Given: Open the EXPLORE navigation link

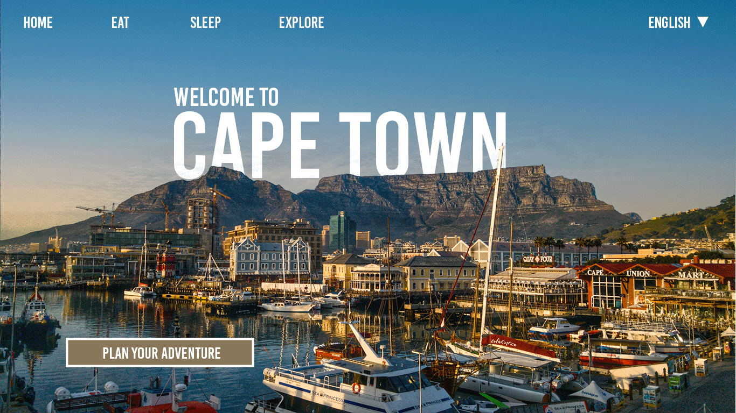Looking at the screenshot, I should [301, 23].
